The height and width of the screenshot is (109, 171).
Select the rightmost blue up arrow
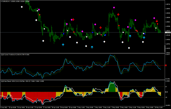point(144,38)
